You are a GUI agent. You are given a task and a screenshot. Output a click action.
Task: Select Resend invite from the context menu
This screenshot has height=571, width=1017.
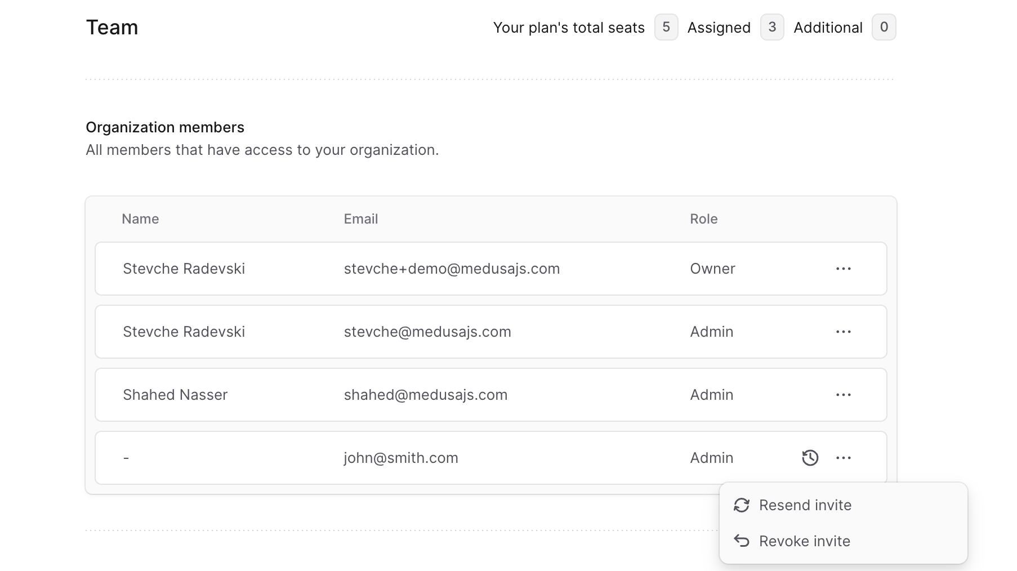click(805, 505)
